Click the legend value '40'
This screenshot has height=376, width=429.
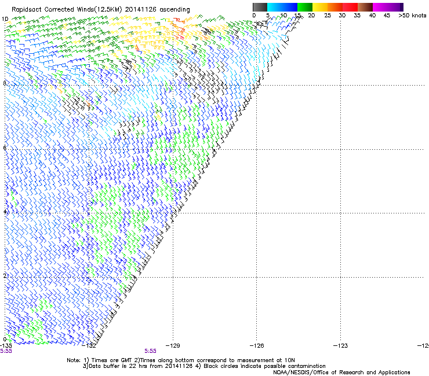pyautogui.click(x=372, y=15)
